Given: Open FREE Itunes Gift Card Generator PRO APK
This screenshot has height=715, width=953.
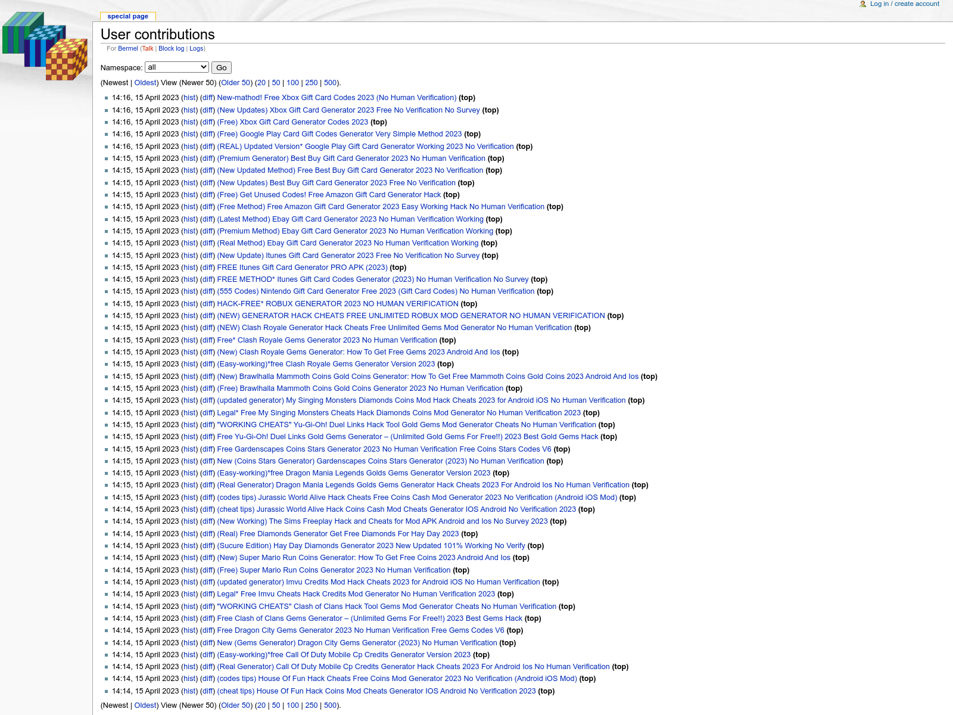Looking at the screenshot, I should [303, 268].
